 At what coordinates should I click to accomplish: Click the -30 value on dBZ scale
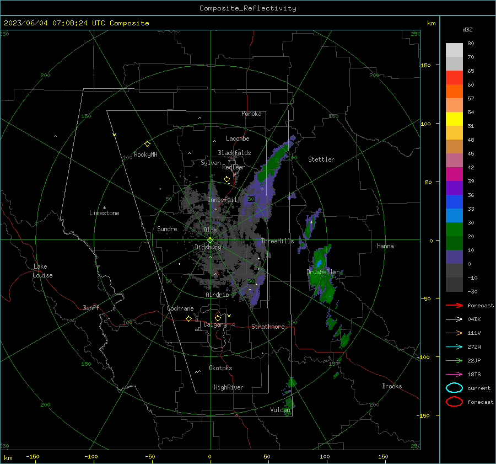(x=473, y=291)
